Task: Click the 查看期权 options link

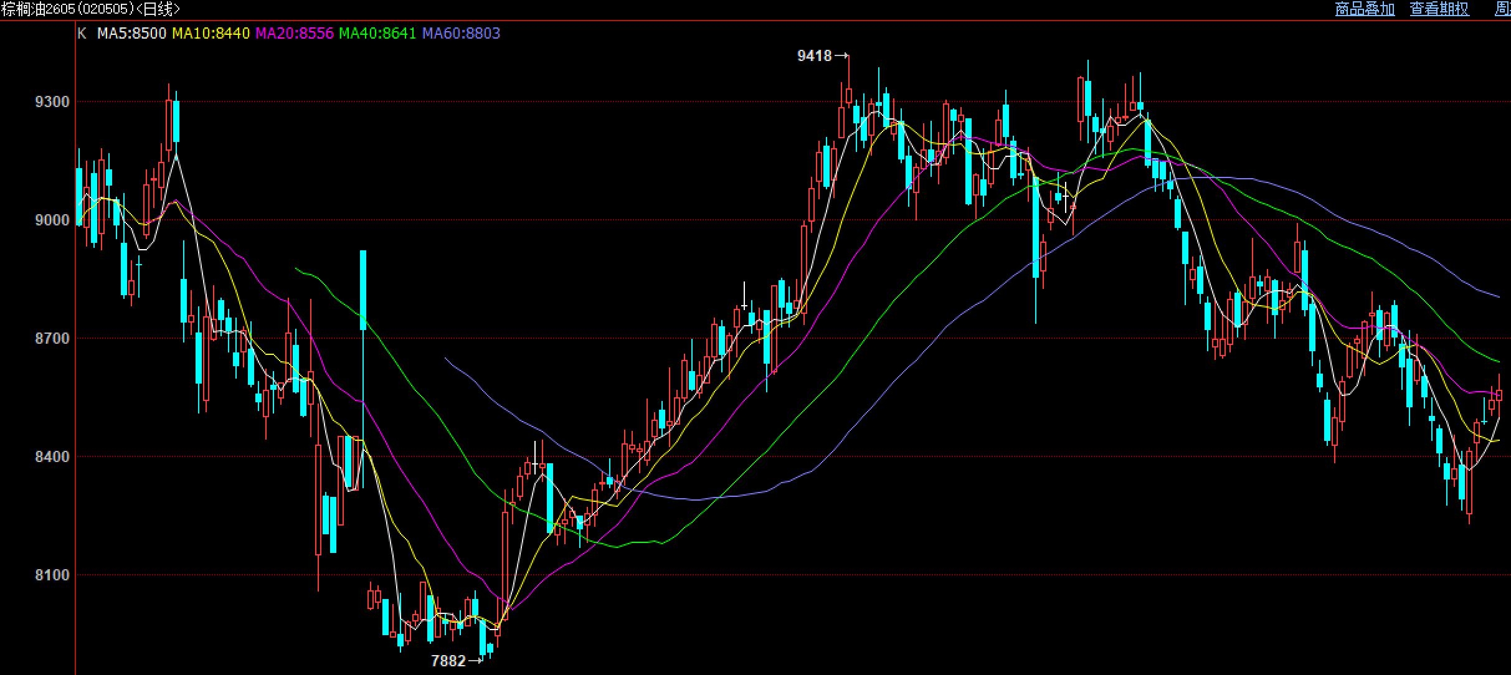Action: click(x=1439, y=9)
